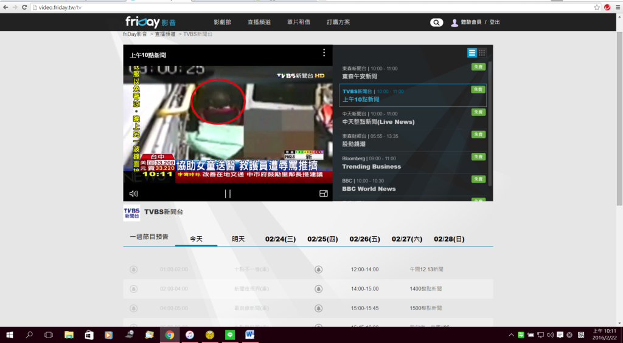Open the search icon in the header

click(436, 22)
